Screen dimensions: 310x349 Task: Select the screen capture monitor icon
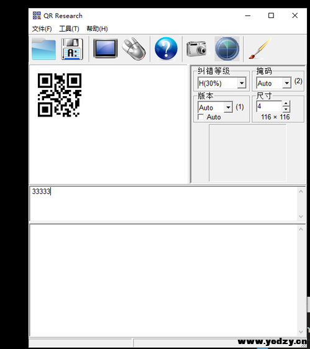(105, 48)
